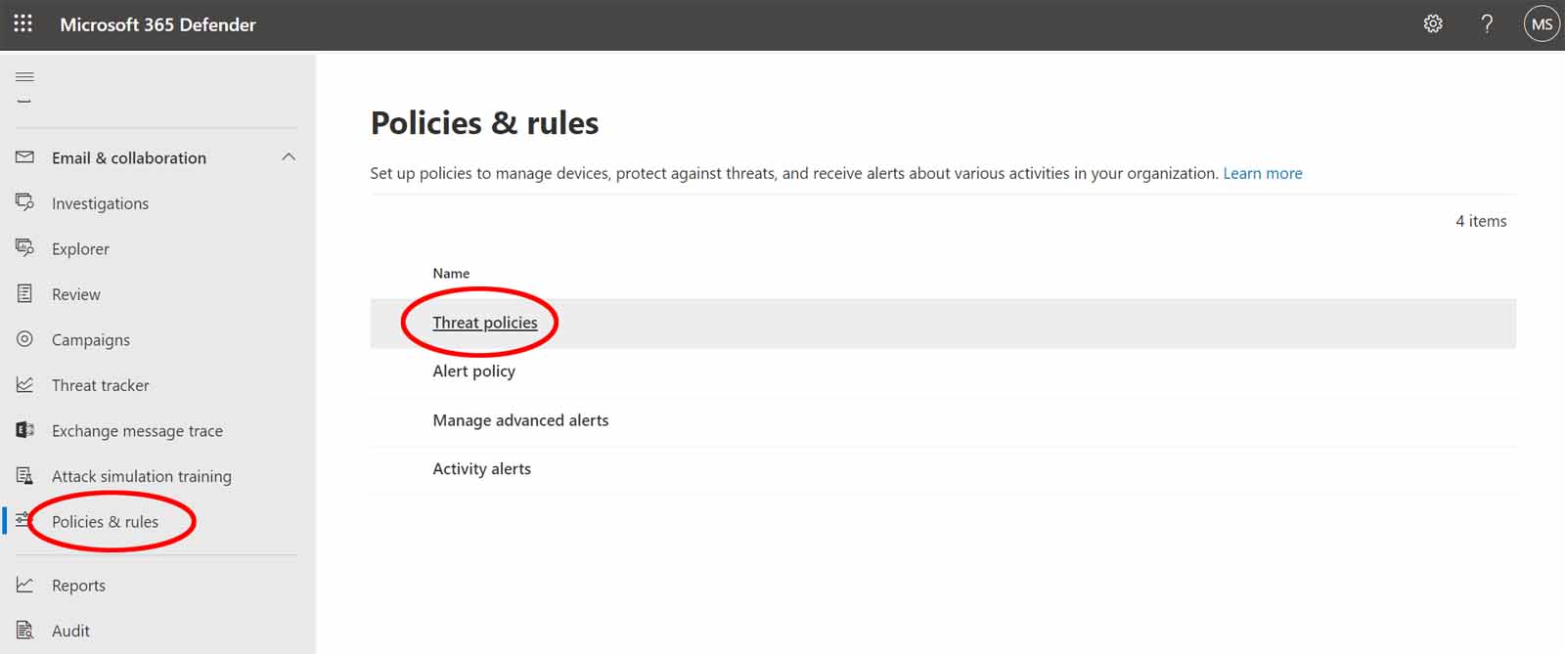Open the Help question mark
This screenshot has width=1565, height=654.
[x=1487, y=23]
